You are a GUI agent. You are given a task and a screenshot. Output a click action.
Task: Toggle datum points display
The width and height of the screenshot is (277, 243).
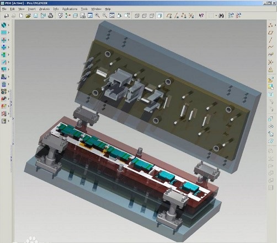pyautogui.click(x=184, y=15)
